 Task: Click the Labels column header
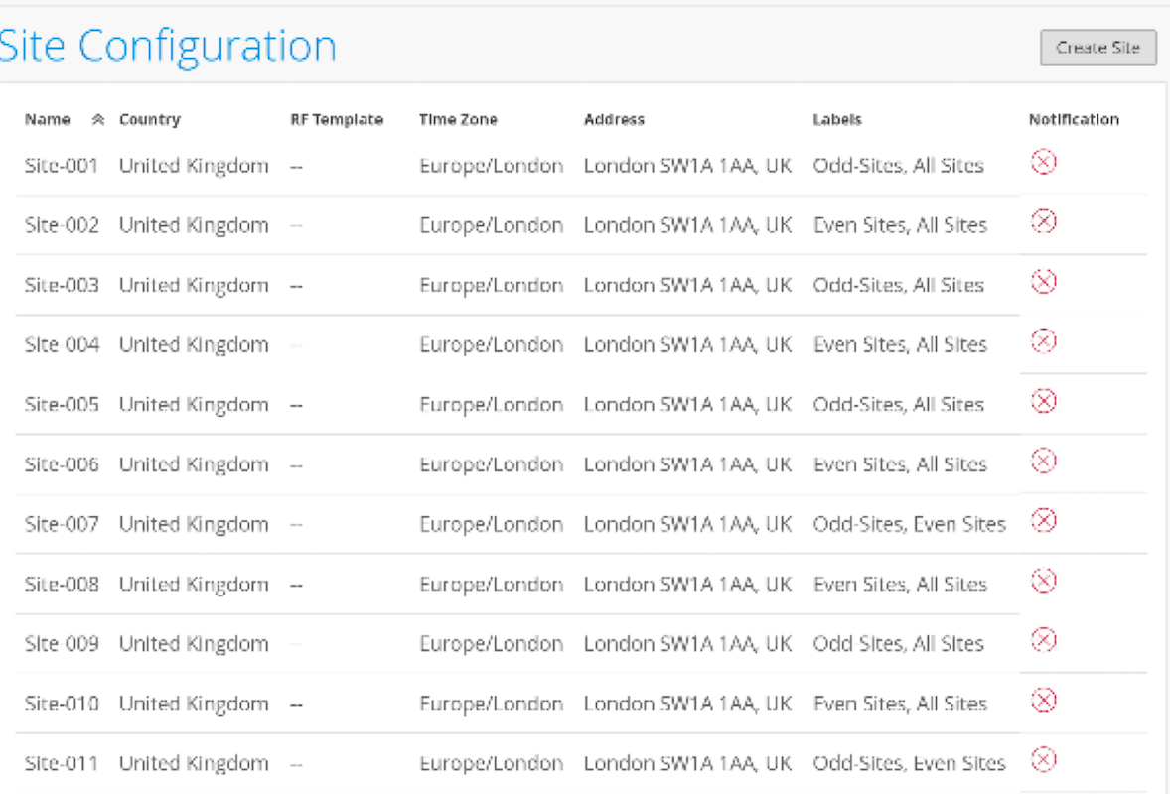click(x=837, y=120)
